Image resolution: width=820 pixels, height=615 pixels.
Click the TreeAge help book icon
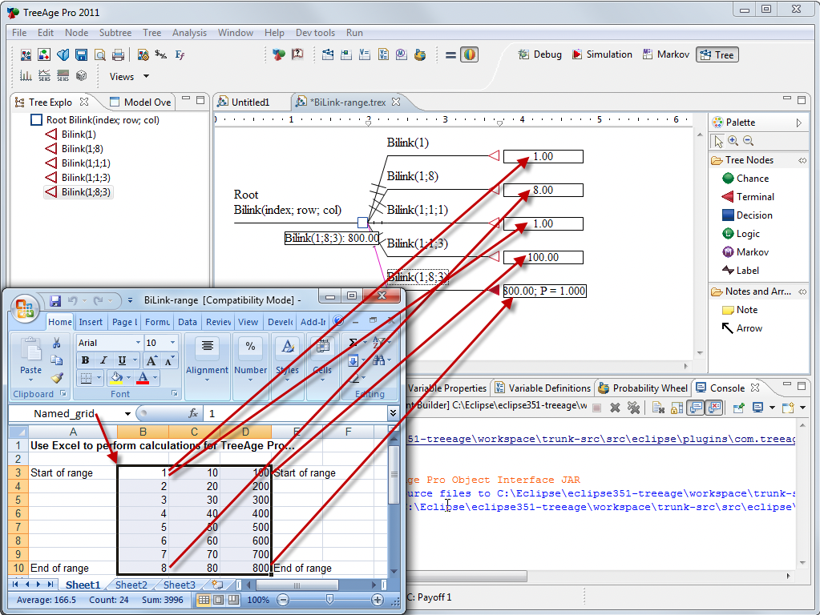click(297, 54)
